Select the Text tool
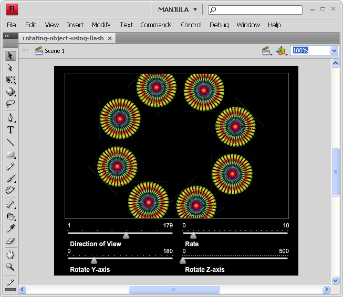343x297 pixels. (10, 130)
